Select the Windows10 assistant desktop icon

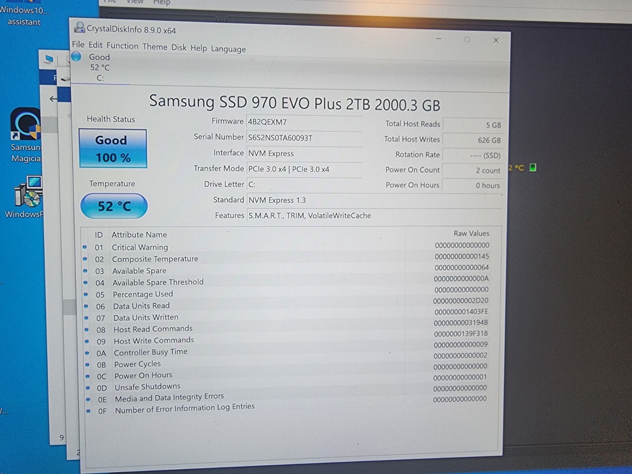(24, 13)
